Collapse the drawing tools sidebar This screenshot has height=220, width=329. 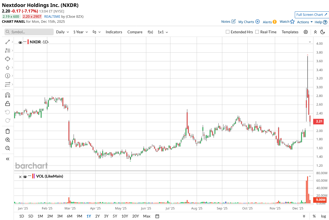click(8, 159)
